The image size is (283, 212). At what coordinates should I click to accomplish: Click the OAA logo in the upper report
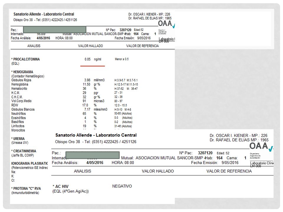(x=166, y=24)
